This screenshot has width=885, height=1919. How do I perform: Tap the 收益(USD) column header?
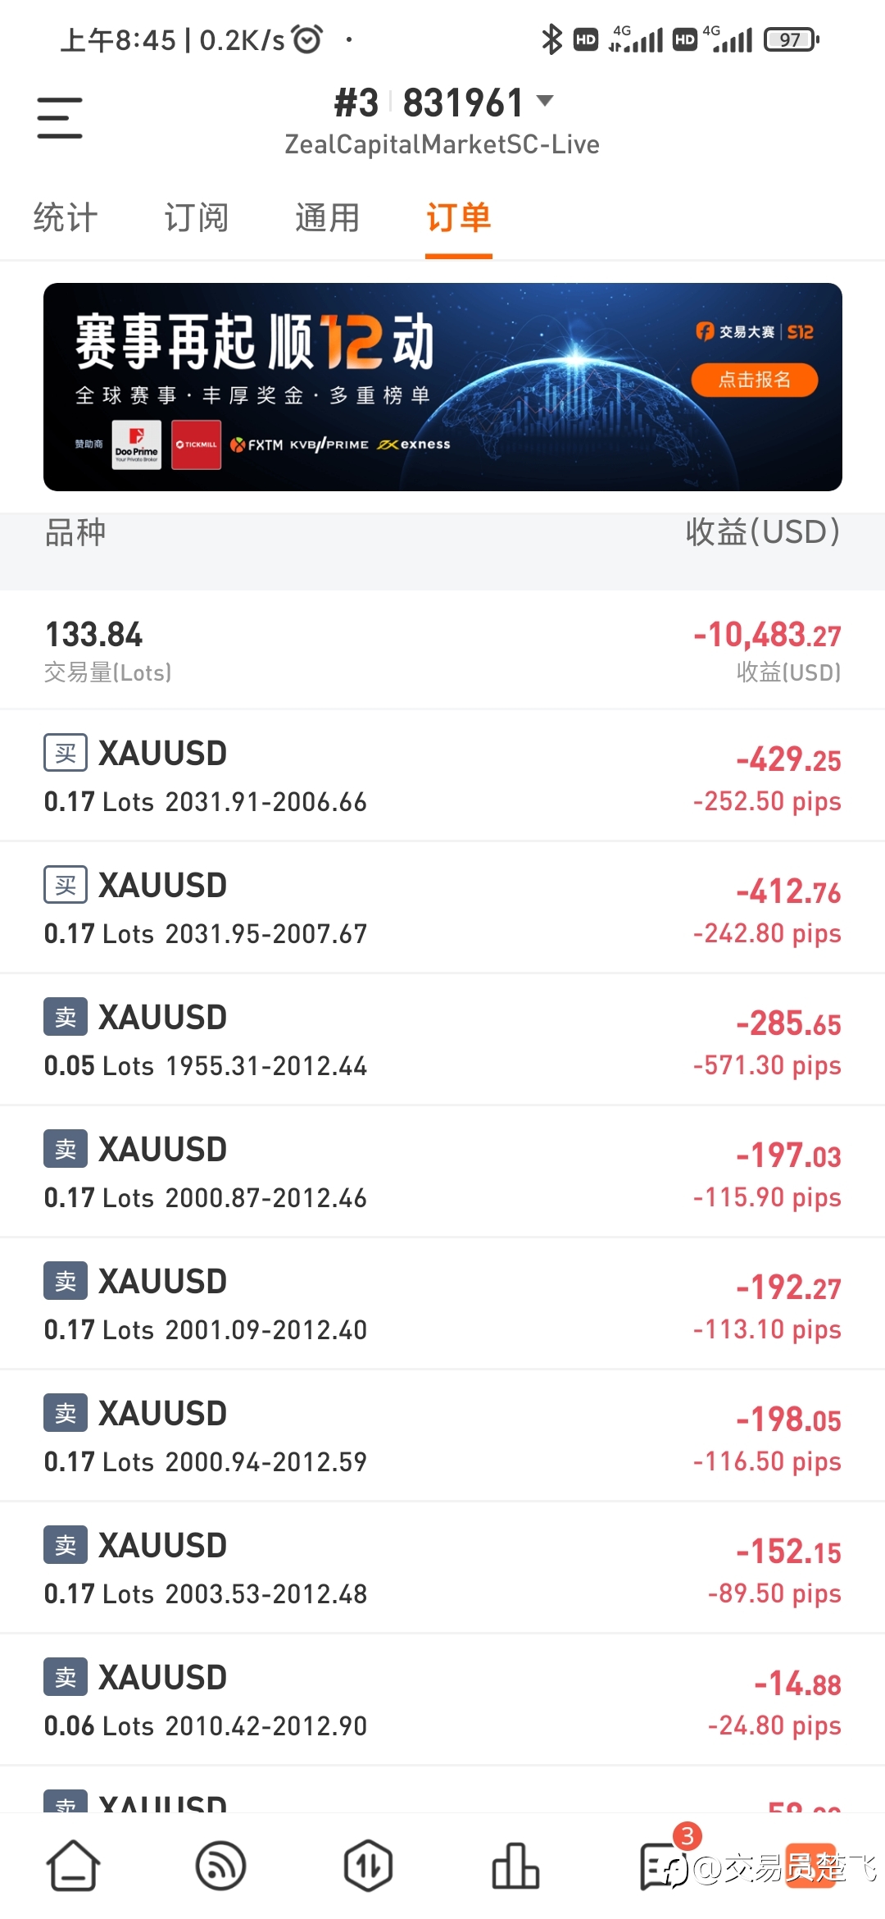click(763, 532)
